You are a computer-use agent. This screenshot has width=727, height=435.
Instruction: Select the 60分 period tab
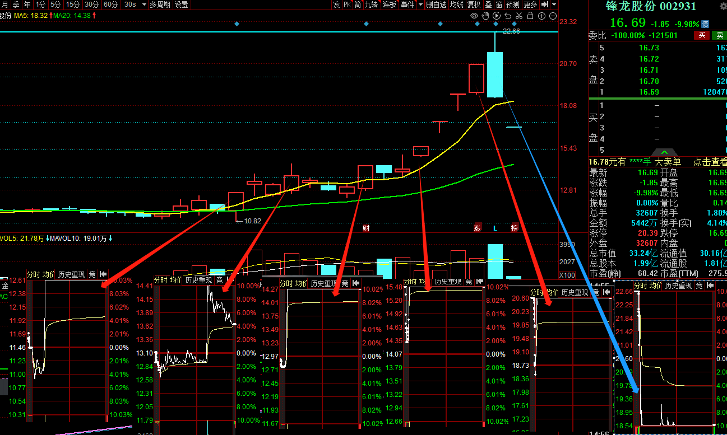[x=111, y=4]
